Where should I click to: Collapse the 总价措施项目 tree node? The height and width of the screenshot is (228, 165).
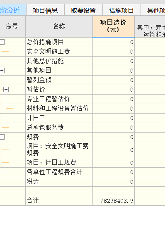pyautogui.click(x=2, y=42)
